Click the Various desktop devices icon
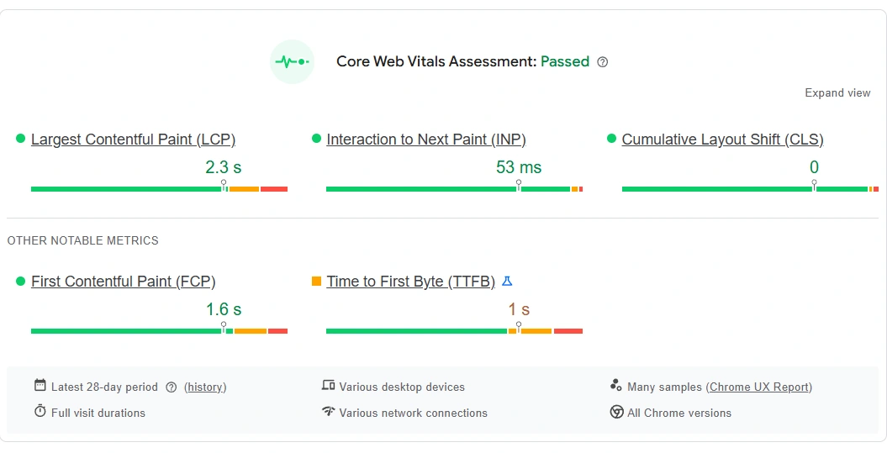Image resolution: width=887 pixels, height=453 pixels. 328,386
